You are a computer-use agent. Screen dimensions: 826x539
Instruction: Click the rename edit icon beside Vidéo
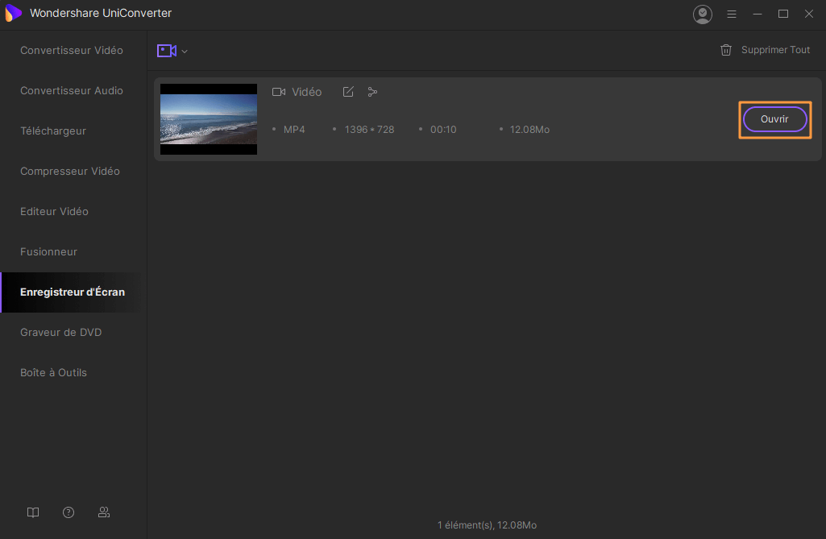[348, 92]
